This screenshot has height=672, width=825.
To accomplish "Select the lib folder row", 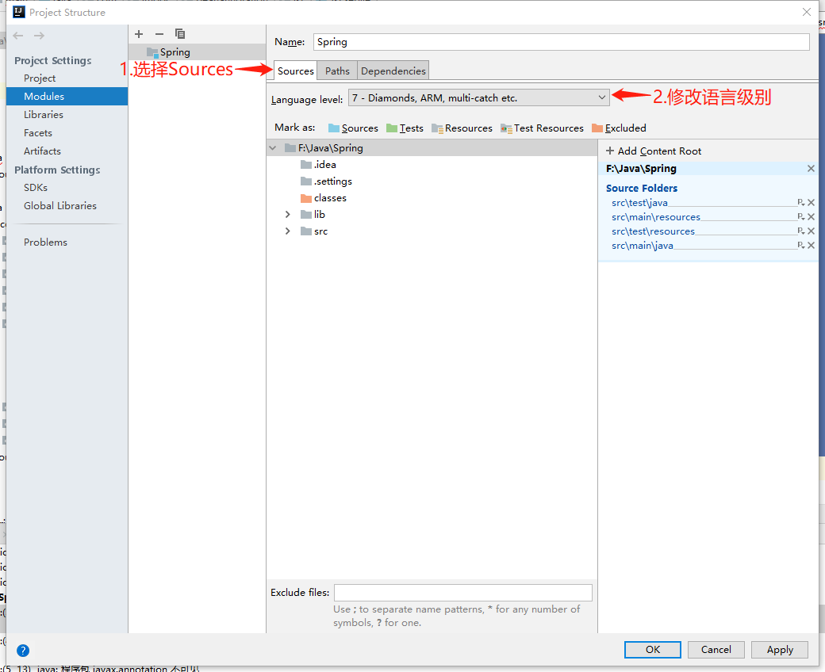I will (432, 215).
